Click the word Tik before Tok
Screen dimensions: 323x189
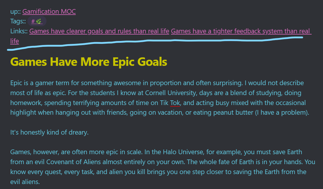164,103
